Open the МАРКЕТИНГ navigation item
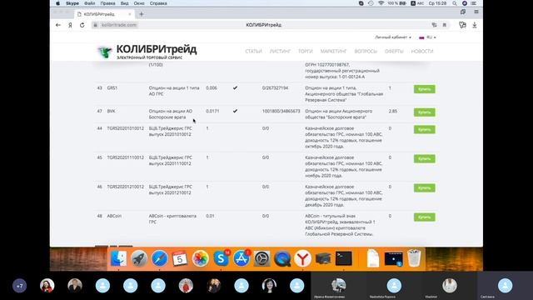Screen dimensions: 533x300 pos(333,52)
